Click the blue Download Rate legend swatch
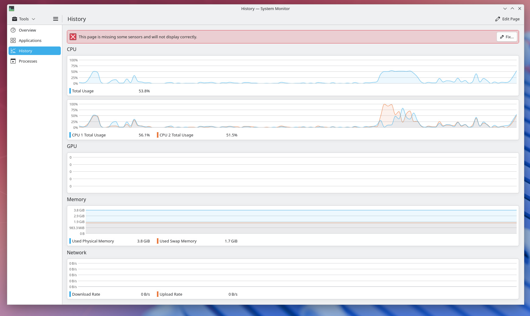The height and width of the screenshot is (316, 530). pos(70,294)
